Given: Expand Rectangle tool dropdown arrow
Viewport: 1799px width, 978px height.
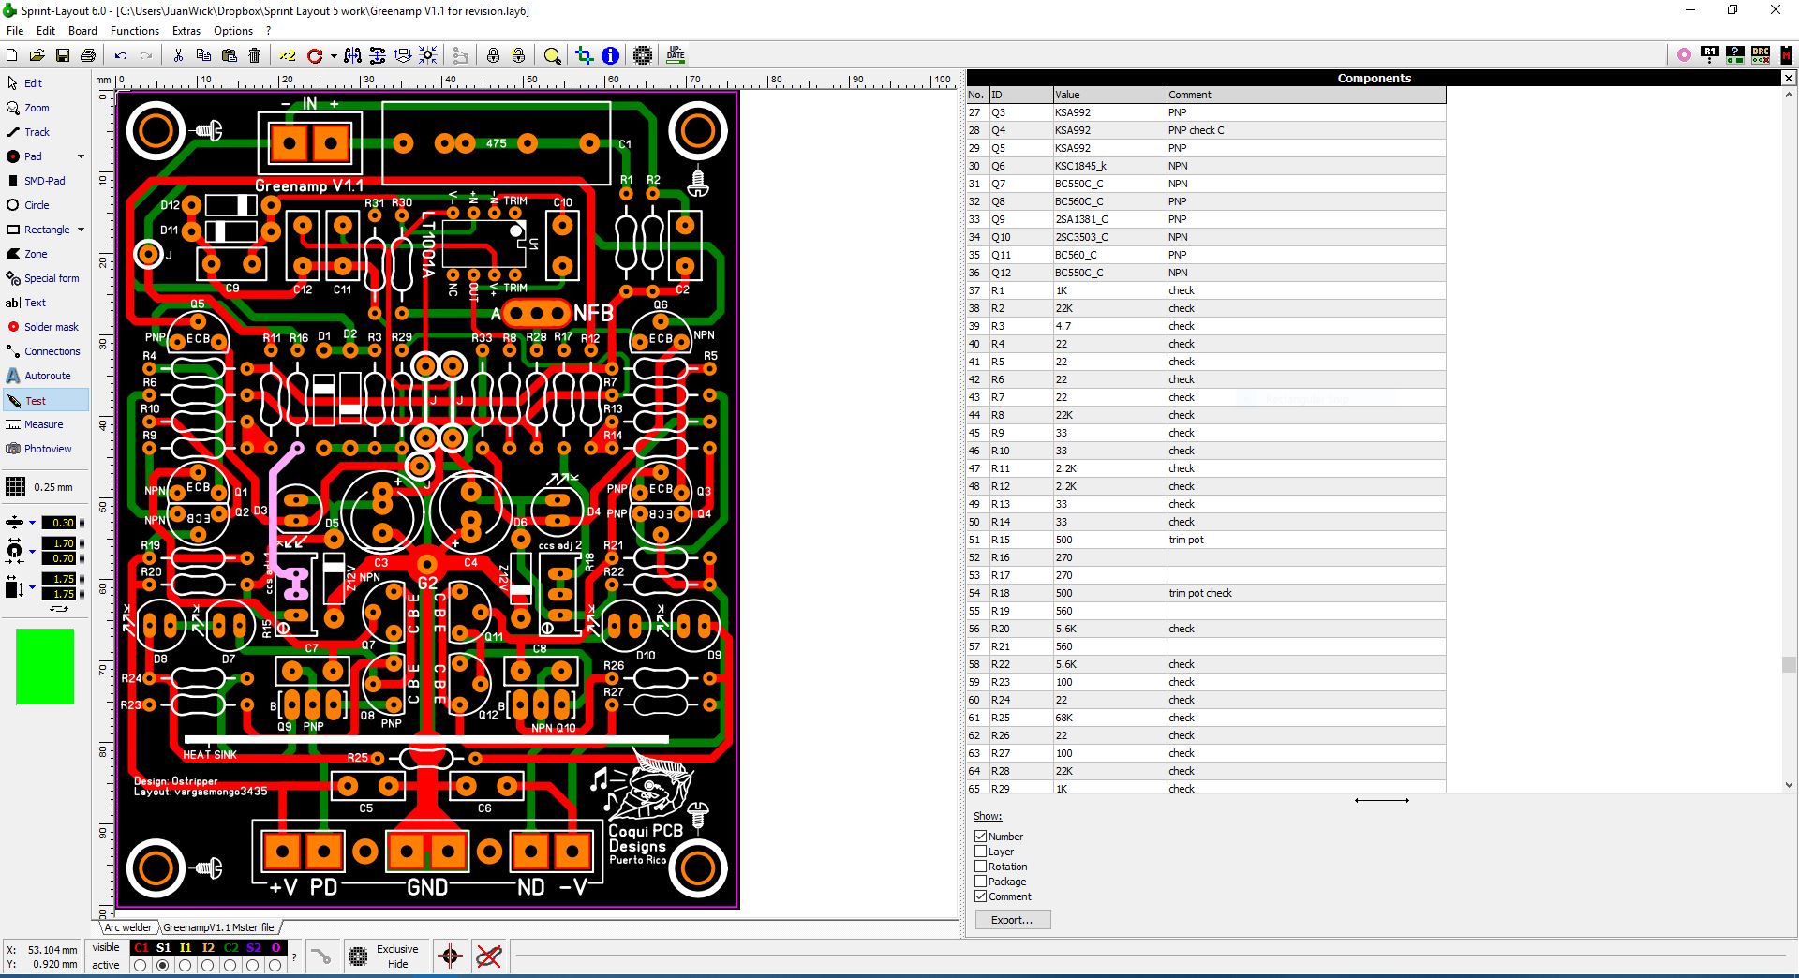Looking at the screenshot, I should click(81, 230).
